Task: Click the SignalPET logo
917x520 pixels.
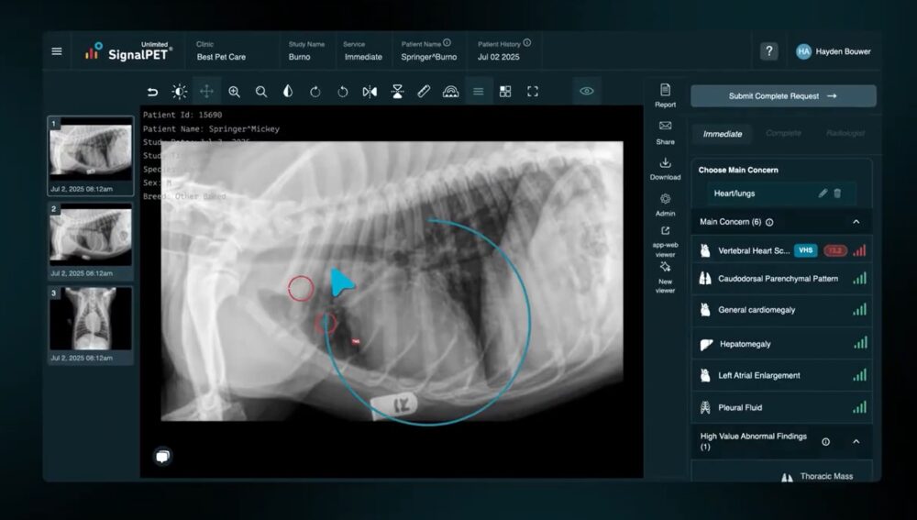Action: (127, 51)
